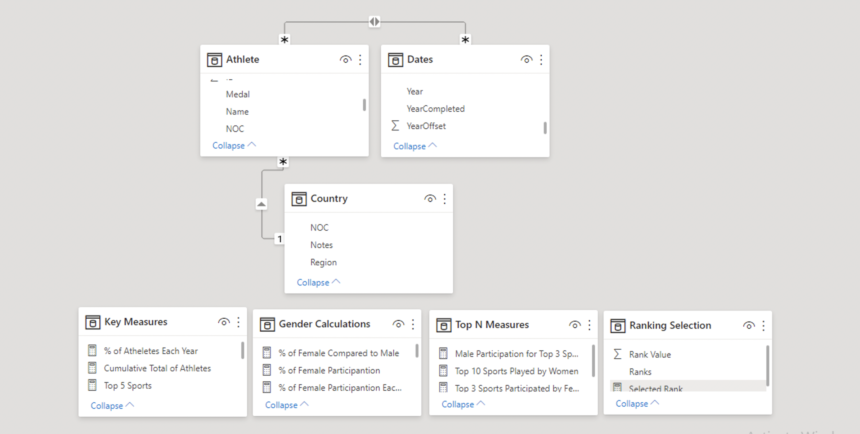Toggle Top N Measures visibility eye
The image size is (860, 434).
coord(575,325)
